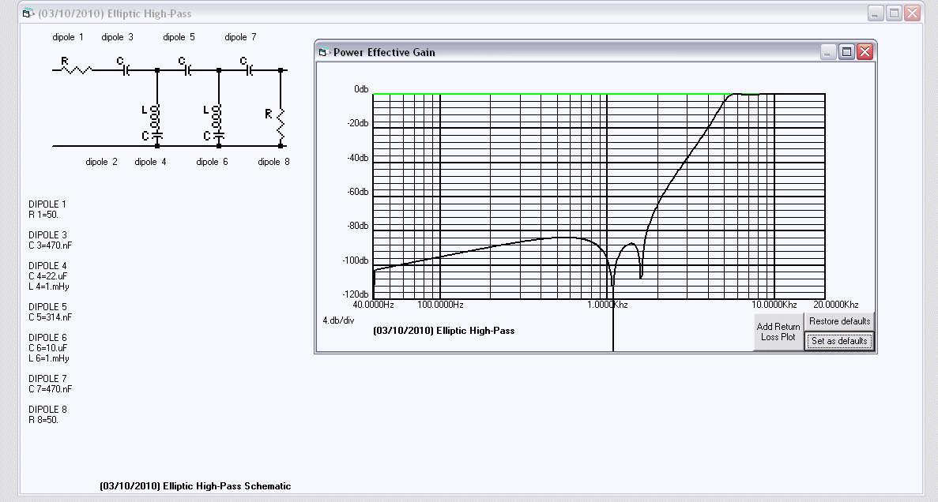Click the 'C 3=470.nF' value
The height and width of the screenshot is (502, 938).
(51, 245)
